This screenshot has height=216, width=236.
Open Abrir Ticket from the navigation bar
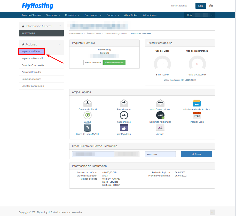pyautogui.click(x=131, y=15)
